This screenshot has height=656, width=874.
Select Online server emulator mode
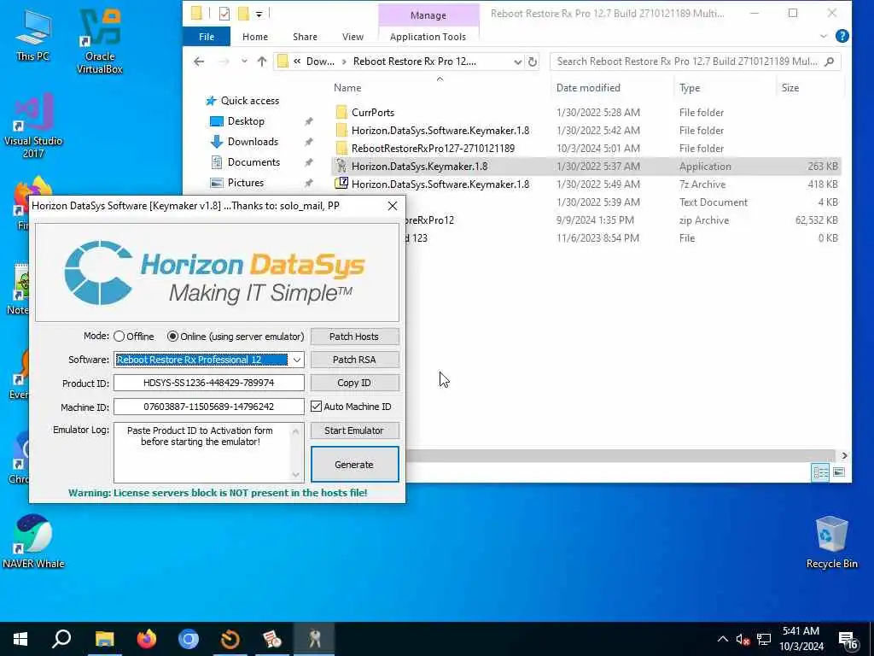pyautogui.click(x=172, y=337)
